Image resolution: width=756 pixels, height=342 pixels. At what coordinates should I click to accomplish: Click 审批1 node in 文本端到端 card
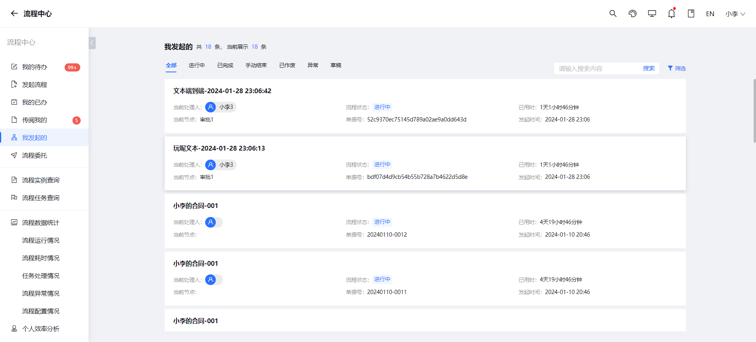[207, 120]
